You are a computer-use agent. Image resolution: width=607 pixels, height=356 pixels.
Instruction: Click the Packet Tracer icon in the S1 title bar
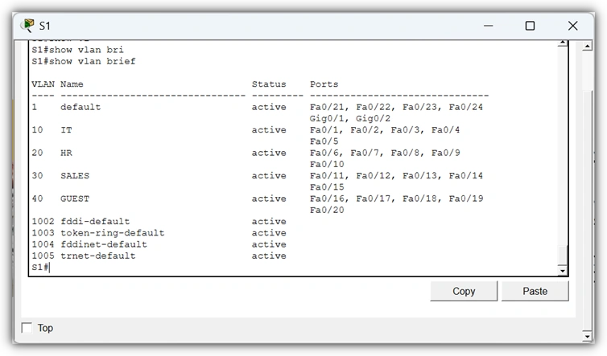27,26
